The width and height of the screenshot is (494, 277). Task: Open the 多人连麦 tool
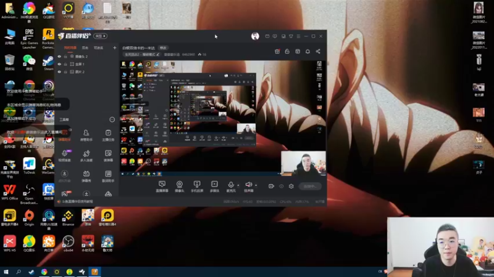click(x=86, y=156)
